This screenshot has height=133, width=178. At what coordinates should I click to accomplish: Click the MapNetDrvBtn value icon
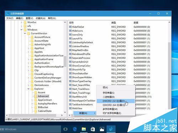point(70,50)
